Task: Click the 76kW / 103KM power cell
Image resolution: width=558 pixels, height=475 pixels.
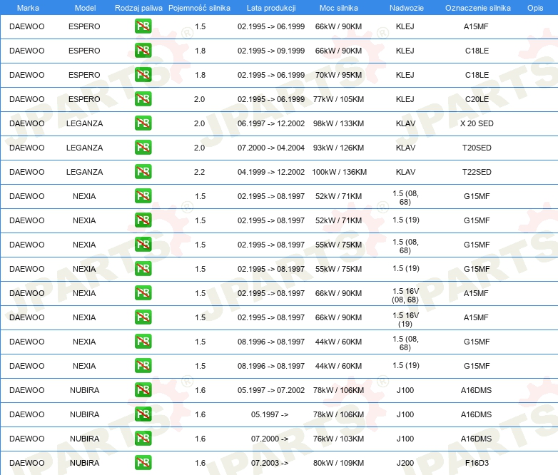Action: click(x=338, y=439)
